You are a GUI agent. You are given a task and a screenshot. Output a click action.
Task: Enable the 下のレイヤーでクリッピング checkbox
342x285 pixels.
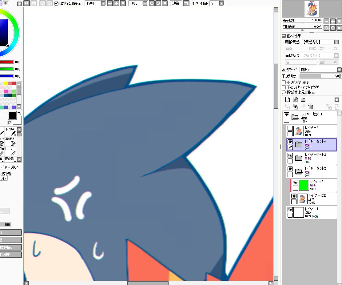tap(284, 87)
